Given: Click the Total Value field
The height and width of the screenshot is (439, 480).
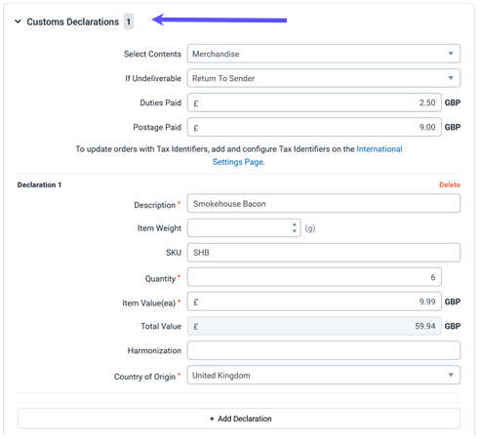Looking at the screenshot, I should pos(314,326).
